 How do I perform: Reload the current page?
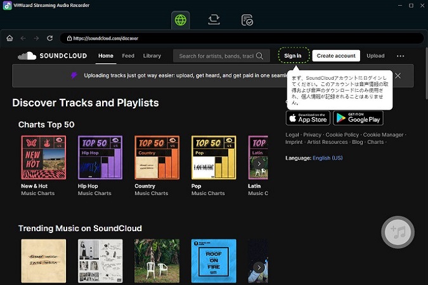coord(49,38)
